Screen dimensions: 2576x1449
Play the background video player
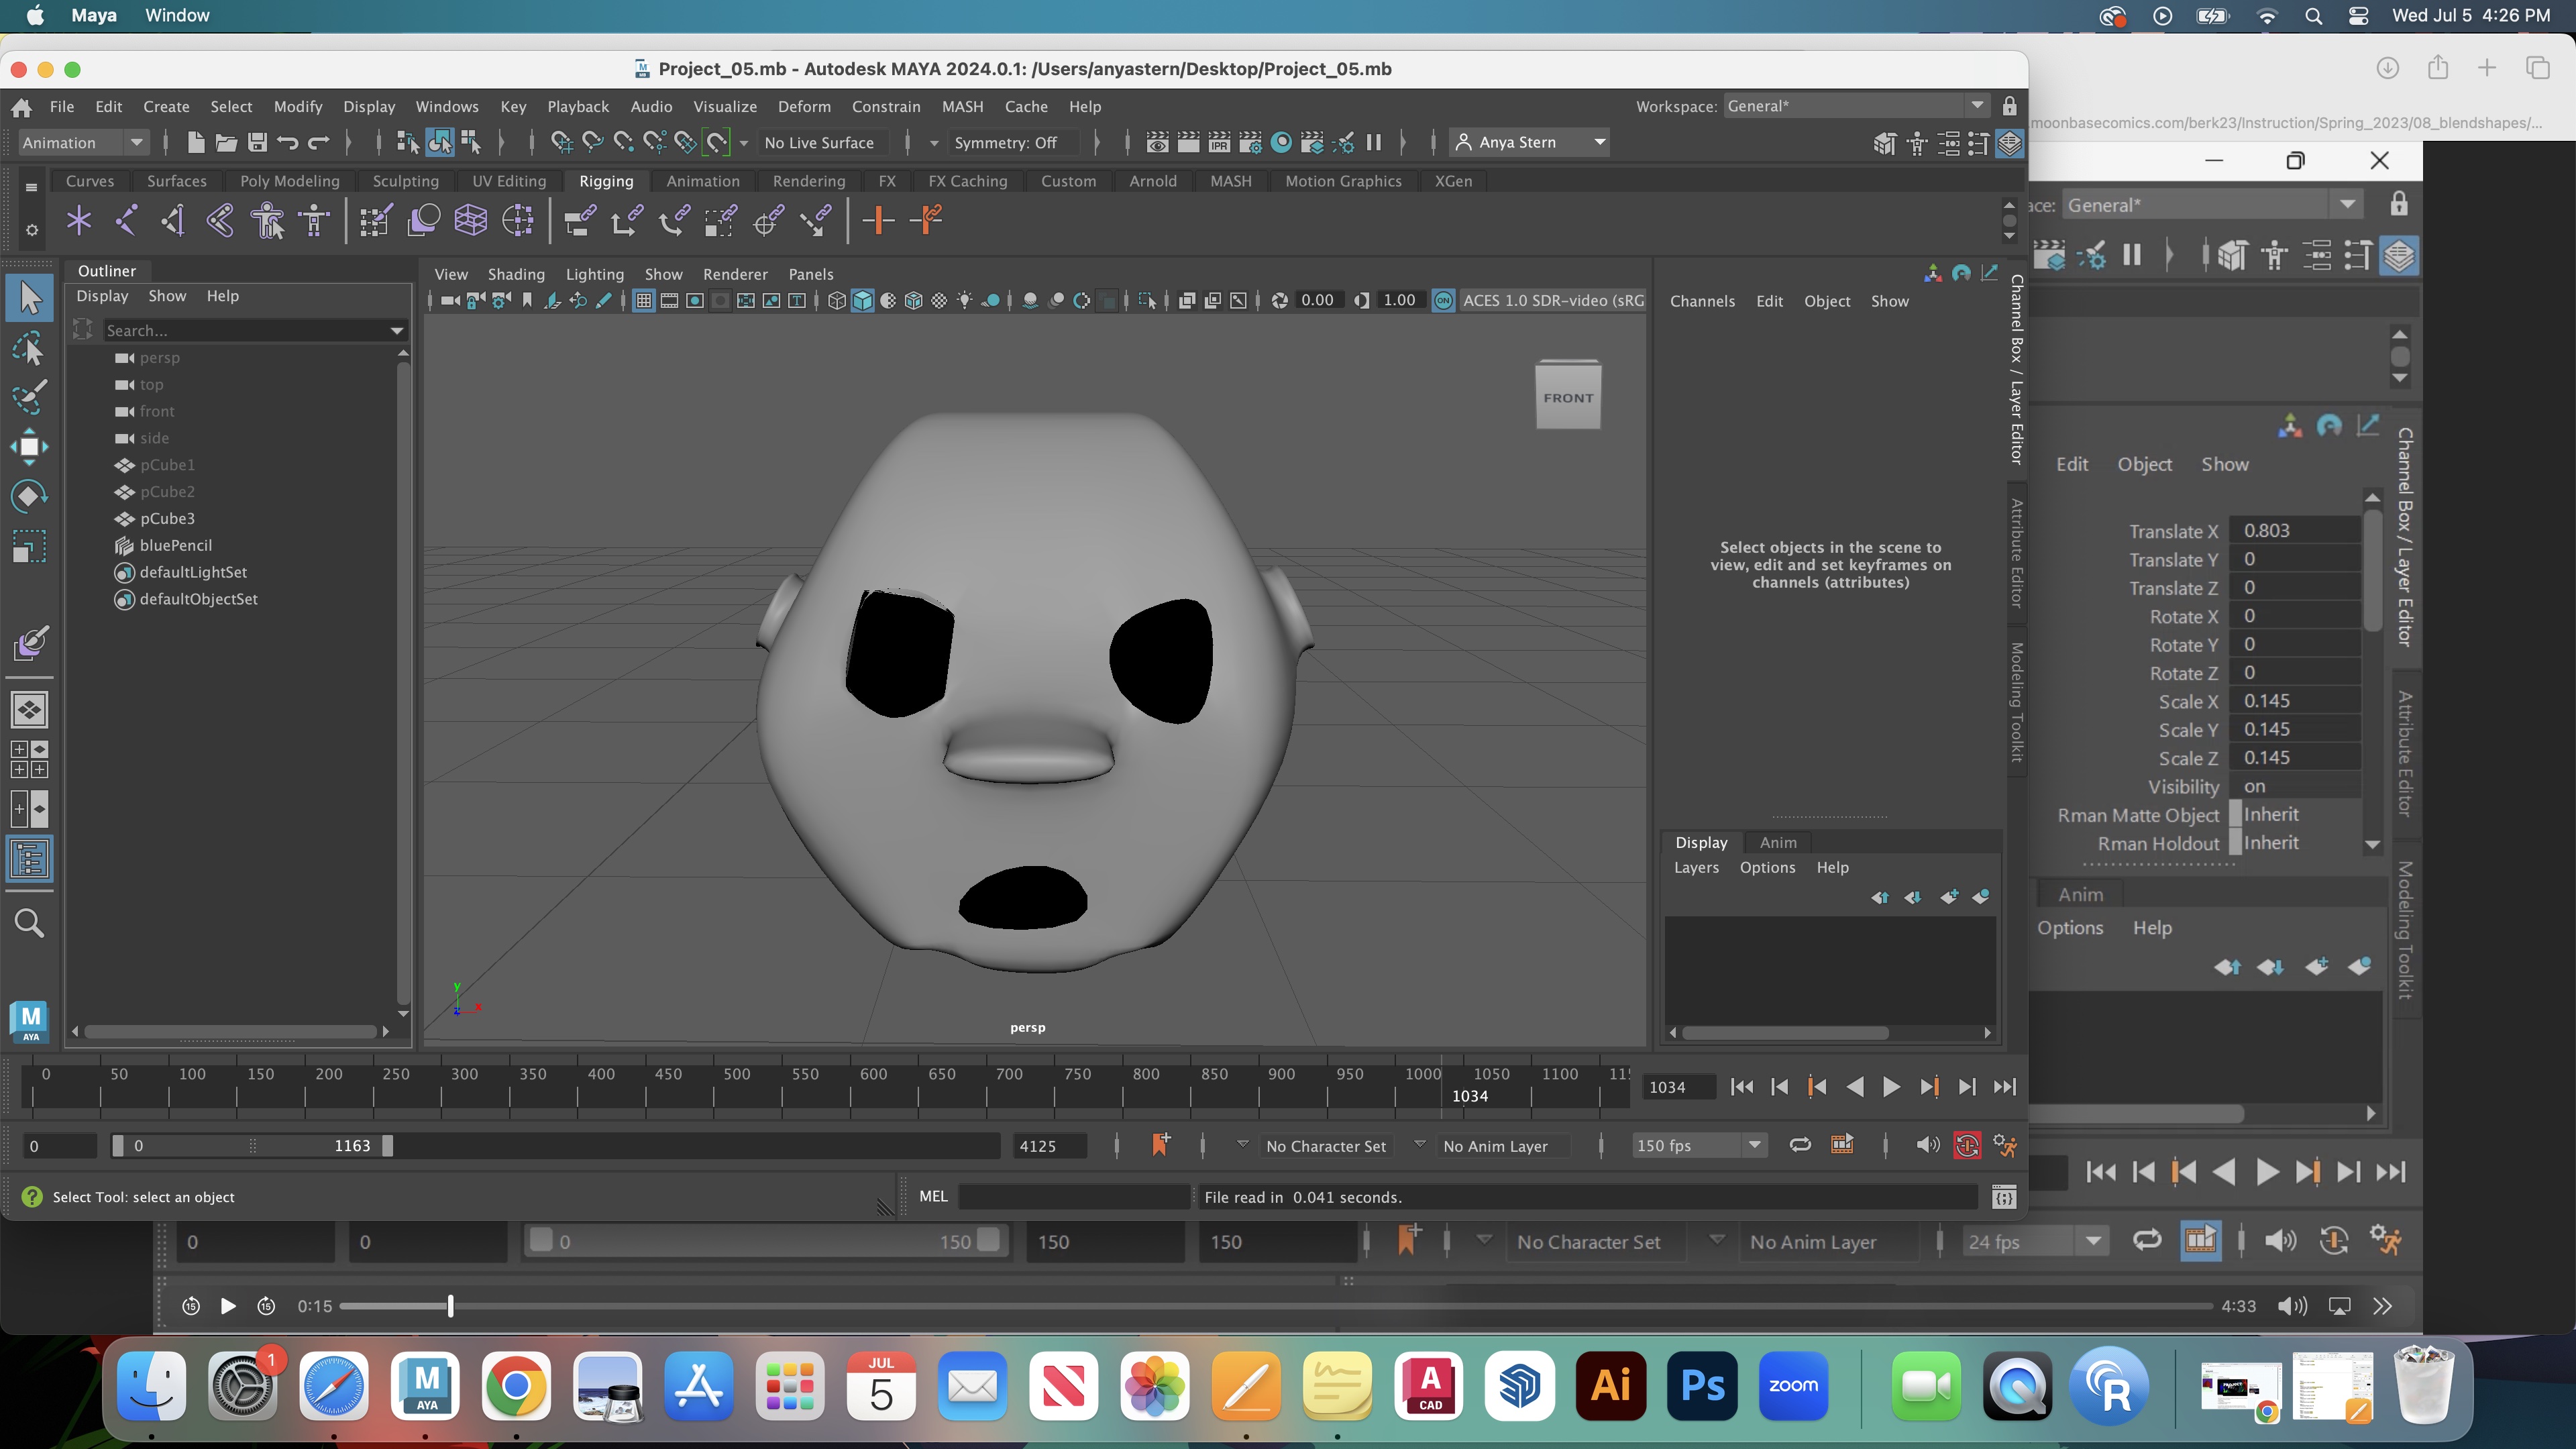tap(228, 1306)
